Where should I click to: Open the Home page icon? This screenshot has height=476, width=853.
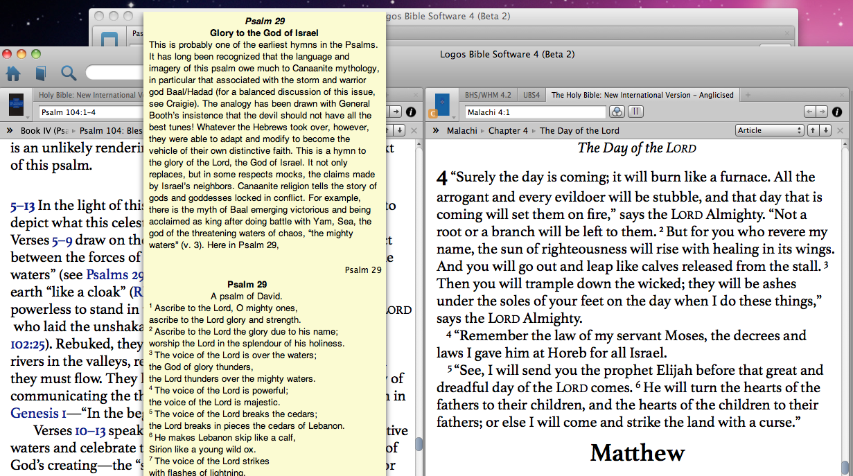pyautogui.click(x=13, y=73)
